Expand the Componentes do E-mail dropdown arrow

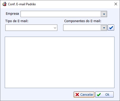104,28
